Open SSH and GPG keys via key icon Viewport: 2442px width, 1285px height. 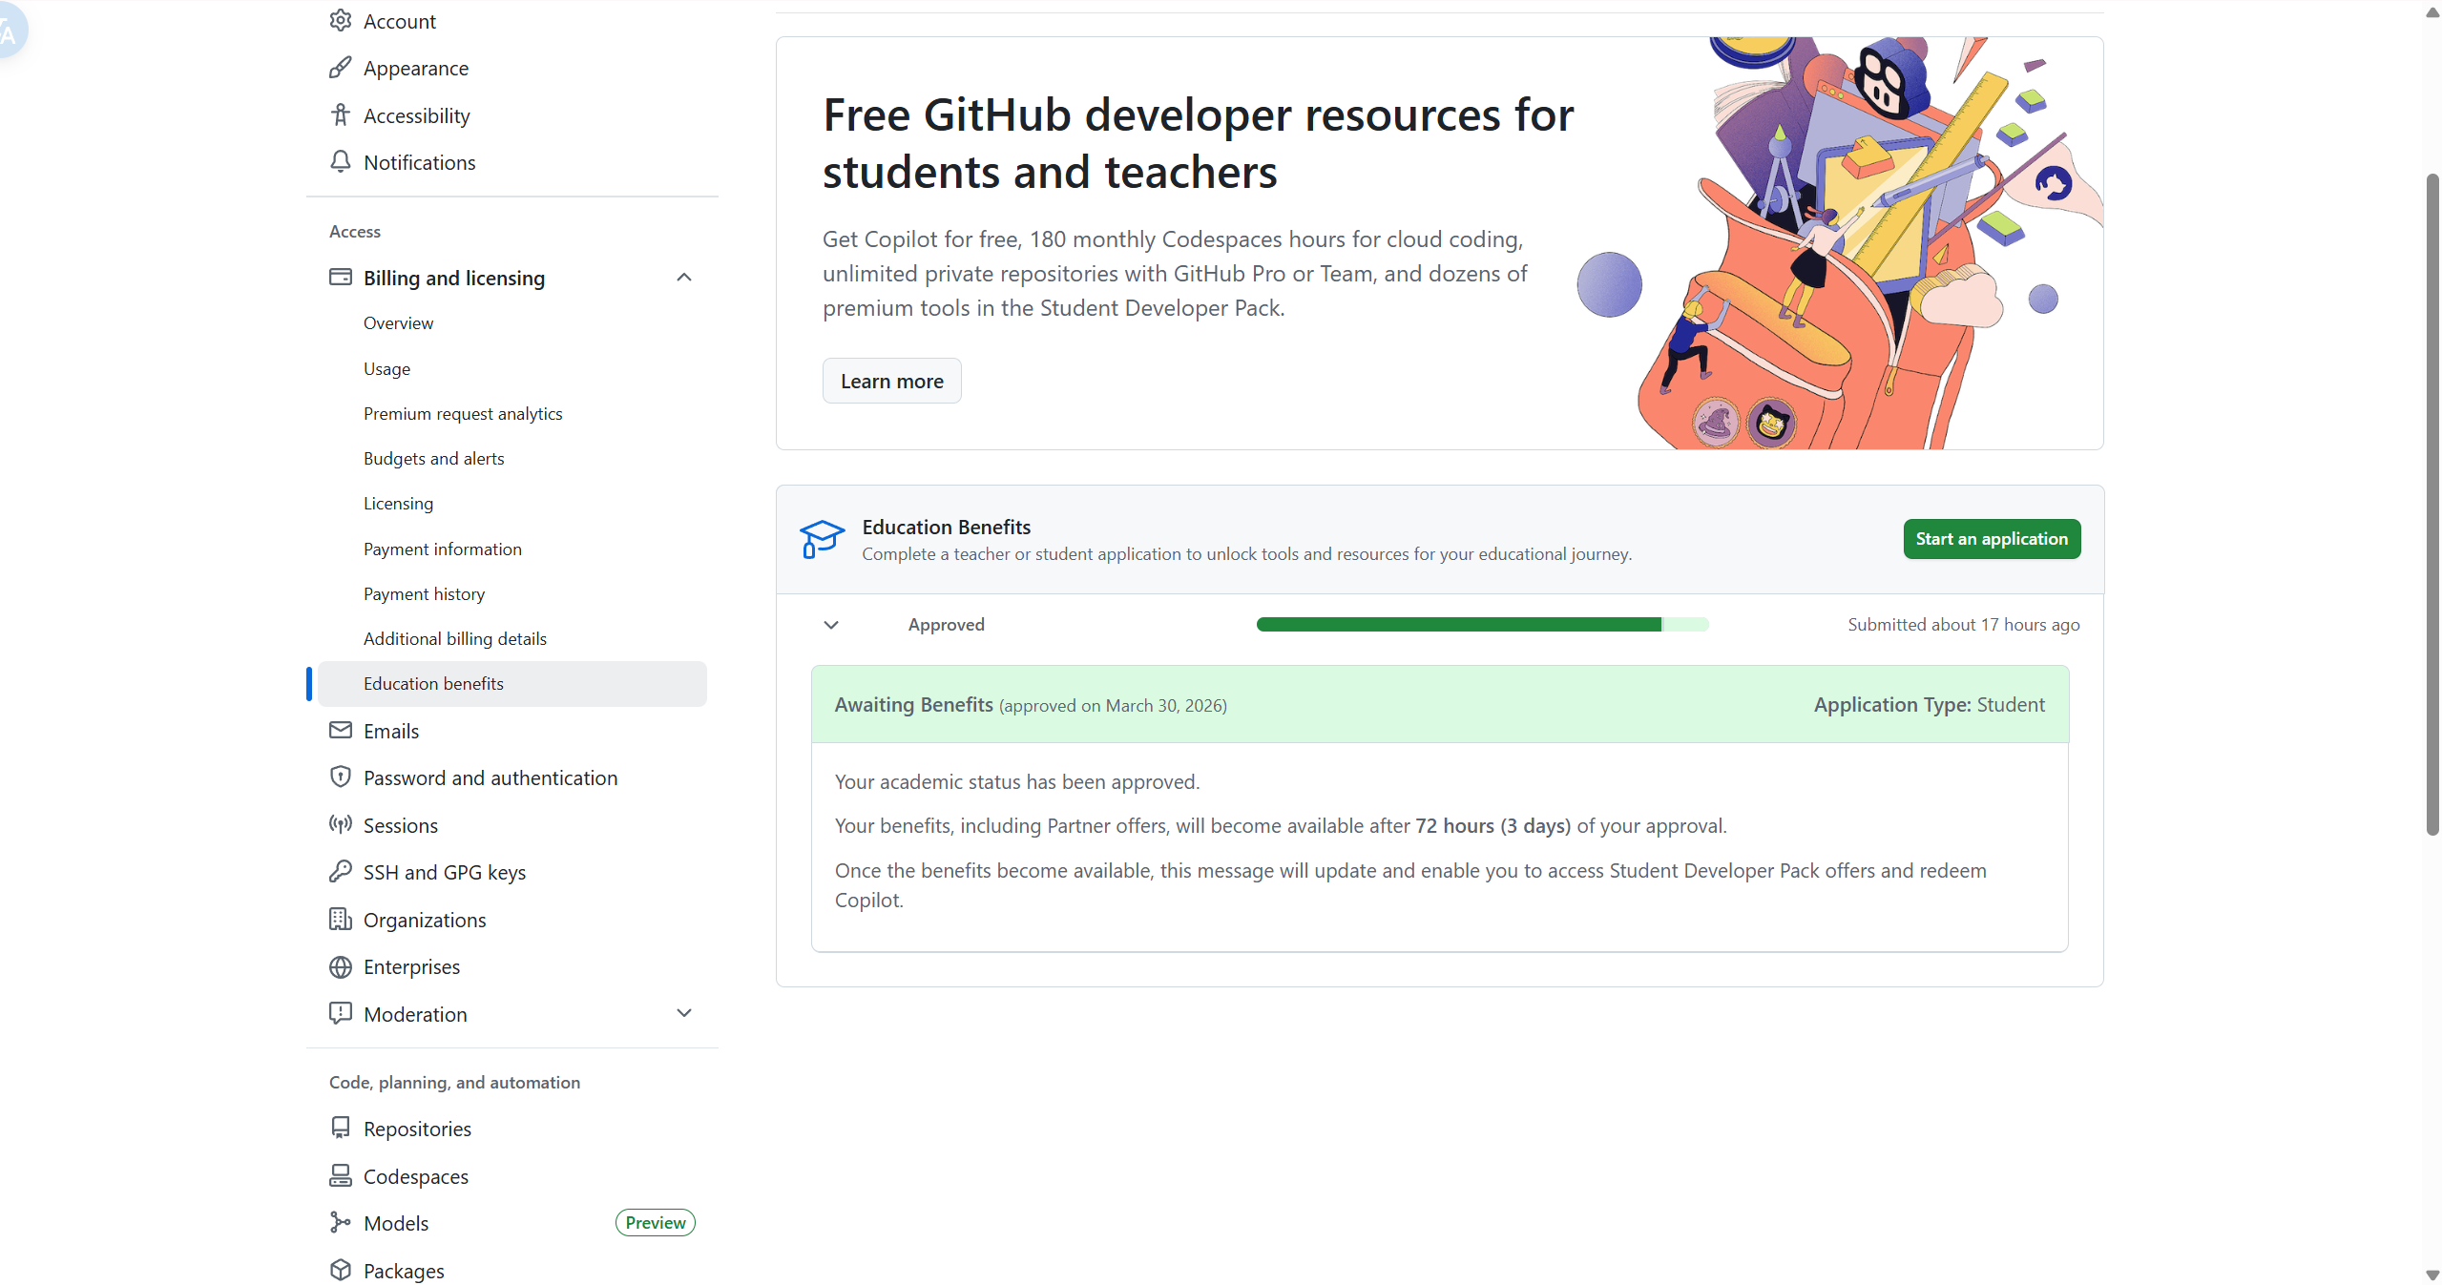341,871
